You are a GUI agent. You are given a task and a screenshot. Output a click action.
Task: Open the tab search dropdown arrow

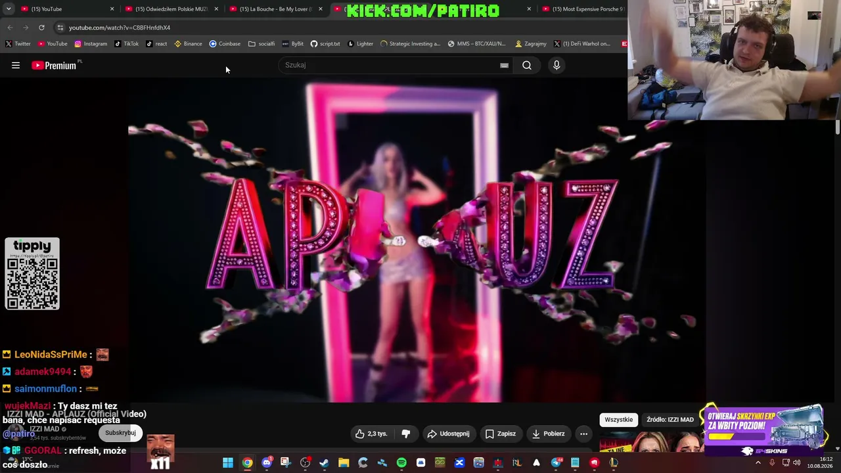9,9
